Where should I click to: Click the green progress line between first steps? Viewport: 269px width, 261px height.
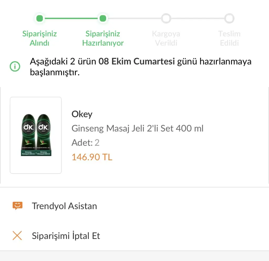coord(71,18)
